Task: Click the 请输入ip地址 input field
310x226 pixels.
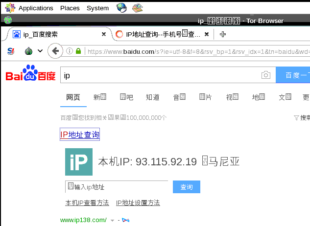Action: pos(117,187)
